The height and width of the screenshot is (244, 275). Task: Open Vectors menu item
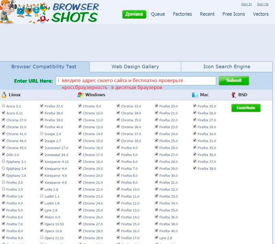[260, 14]
